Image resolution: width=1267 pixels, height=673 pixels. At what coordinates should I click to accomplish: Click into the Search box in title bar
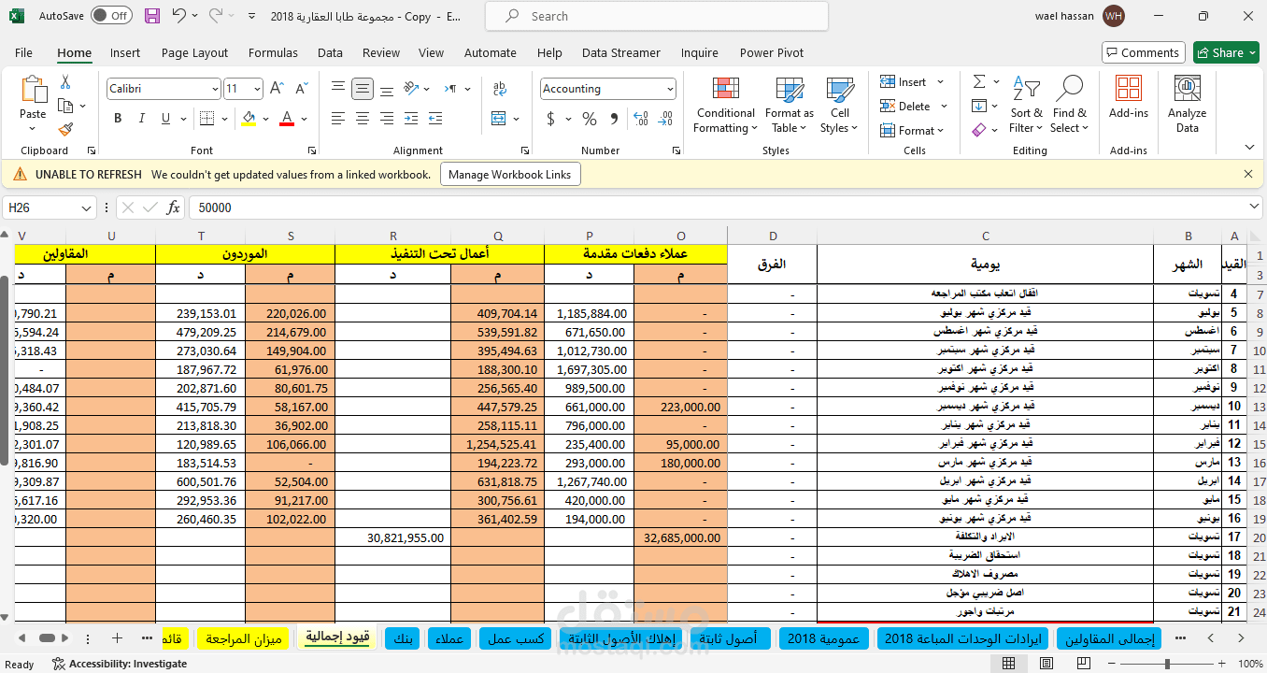(657, 16)
